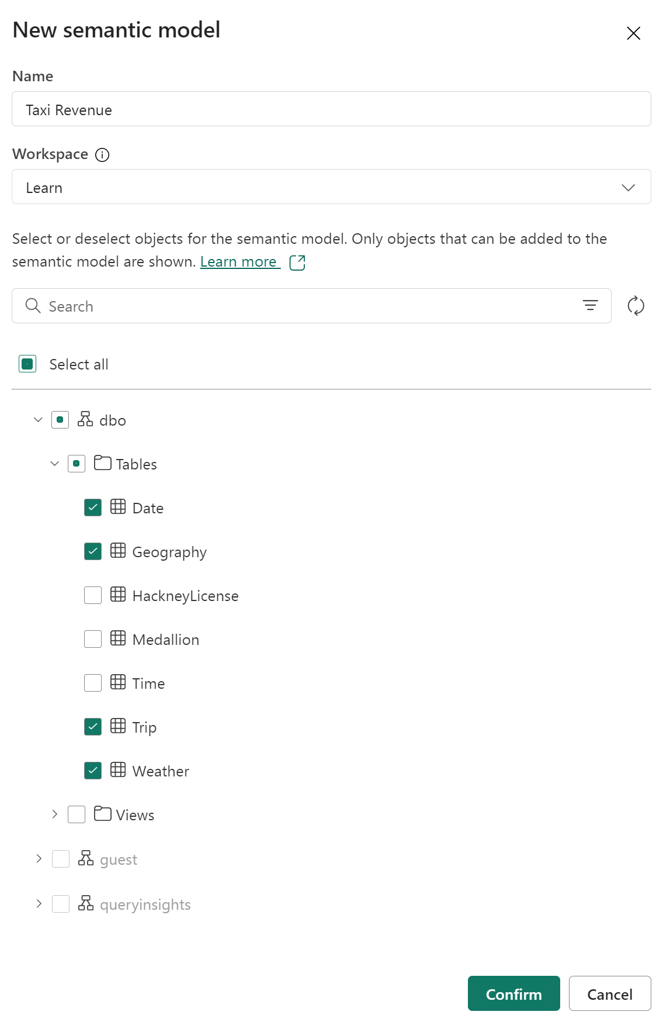Click the Medallion table icon

coord(118,638)
